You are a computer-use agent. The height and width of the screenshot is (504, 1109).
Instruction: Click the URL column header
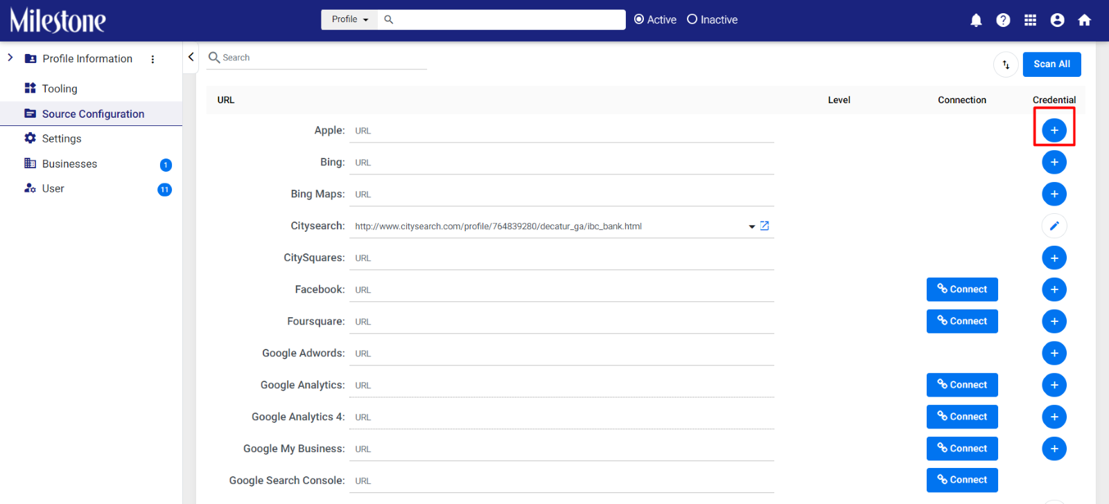[226, 100]
